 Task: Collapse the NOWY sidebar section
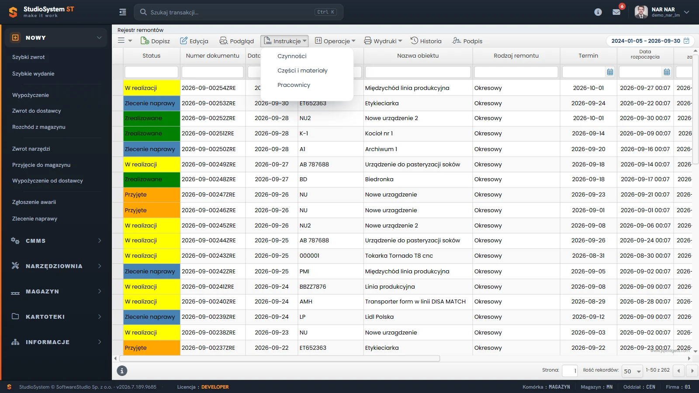pyautogui.click(x=56, y=38)
